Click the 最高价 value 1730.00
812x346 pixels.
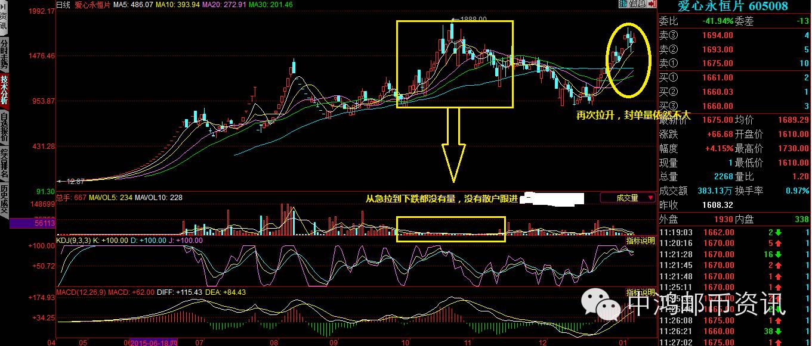pyautogui.click(x=792, y=148)
